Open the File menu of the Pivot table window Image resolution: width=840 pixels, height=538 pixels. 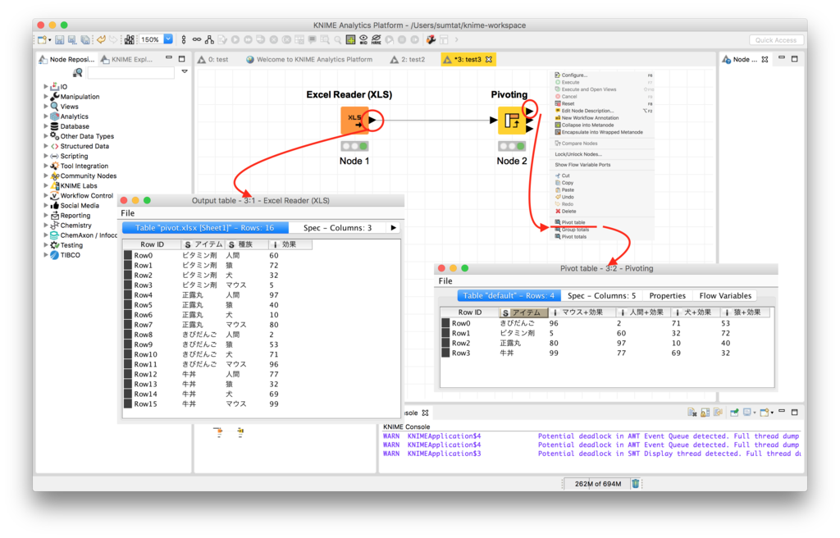445,280
